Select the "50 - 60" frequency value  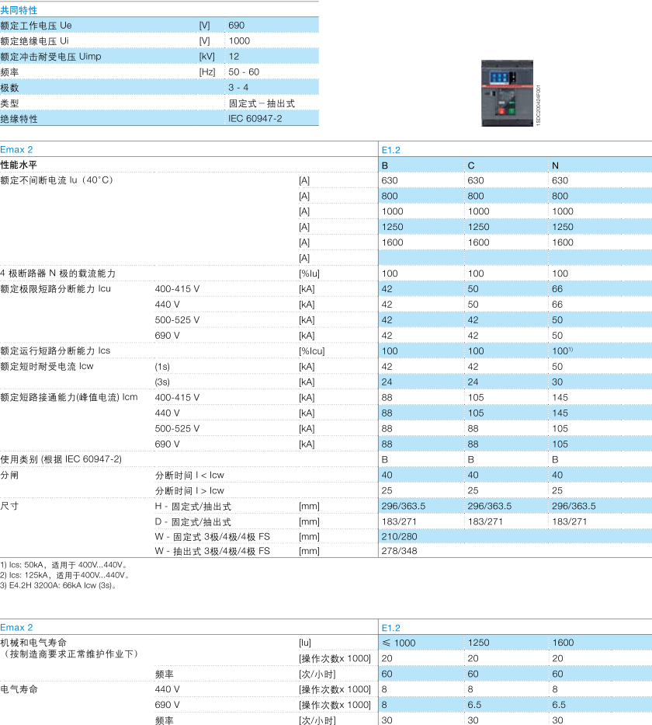[x=244, y=72]
